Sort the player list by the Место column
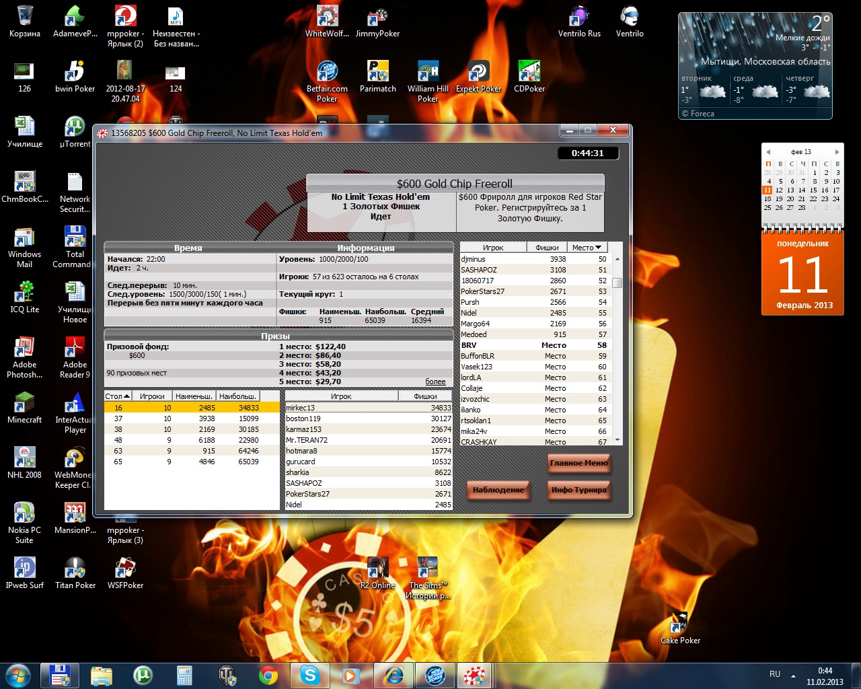 (x=587, y=248)
